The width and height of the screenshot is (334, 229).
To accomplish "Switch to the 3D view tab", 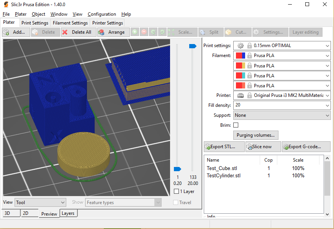I will coord(11,213).
